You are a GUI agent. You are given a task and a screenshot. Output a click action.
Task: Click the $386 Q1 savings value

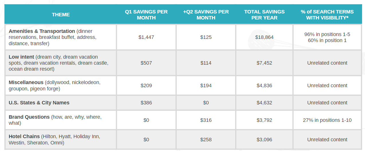pos(146,103)
